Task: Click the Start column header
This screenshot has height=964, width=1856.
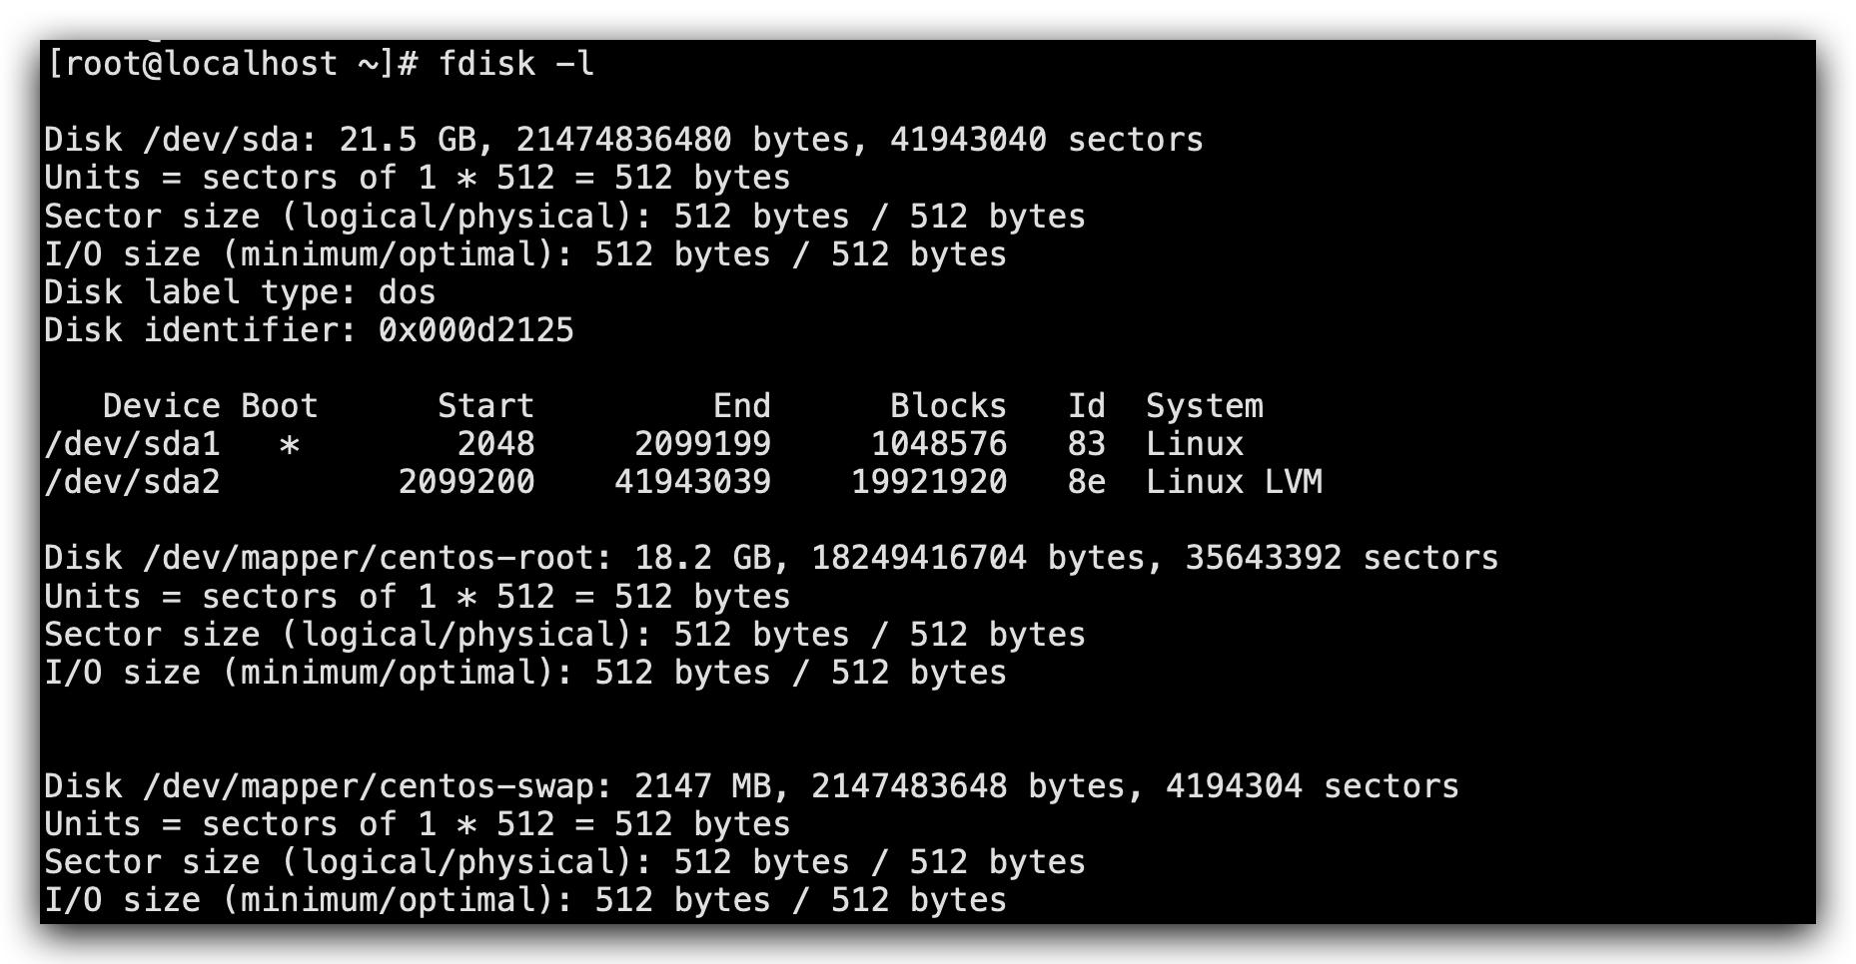Action: pos(485,406)
